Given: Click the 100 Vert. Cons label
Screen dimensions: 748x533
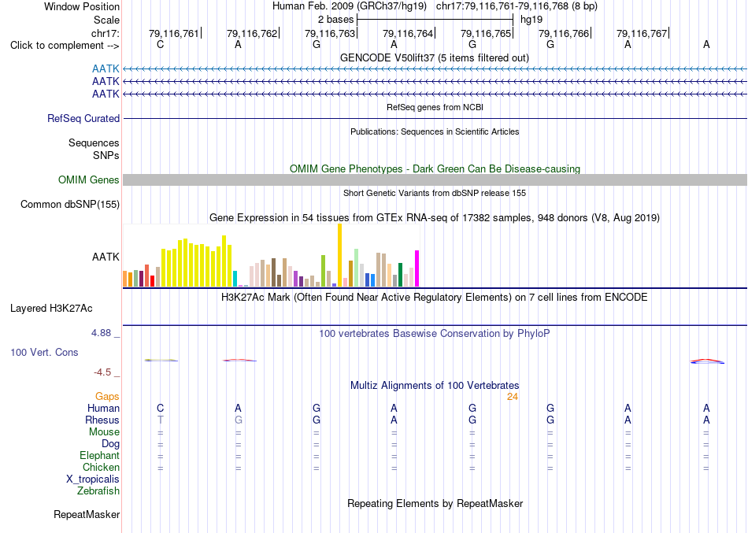Looking at the screenshot, I should (x=44, y=352).
